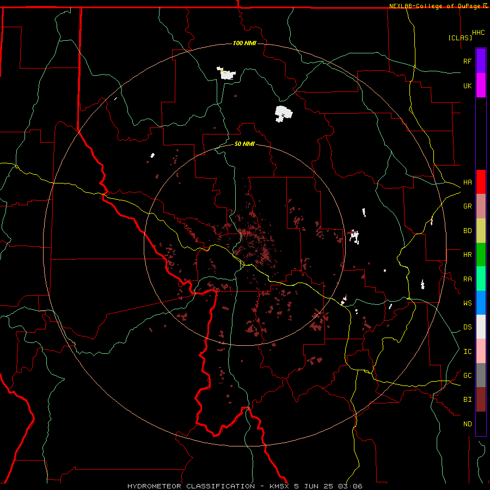The width and height of the screenshot is (490, 490).
Task: Click the 'HYDROMETEOR CLASSIFICATION' title text
Action: pyautogui.click(x=191, y=486)
